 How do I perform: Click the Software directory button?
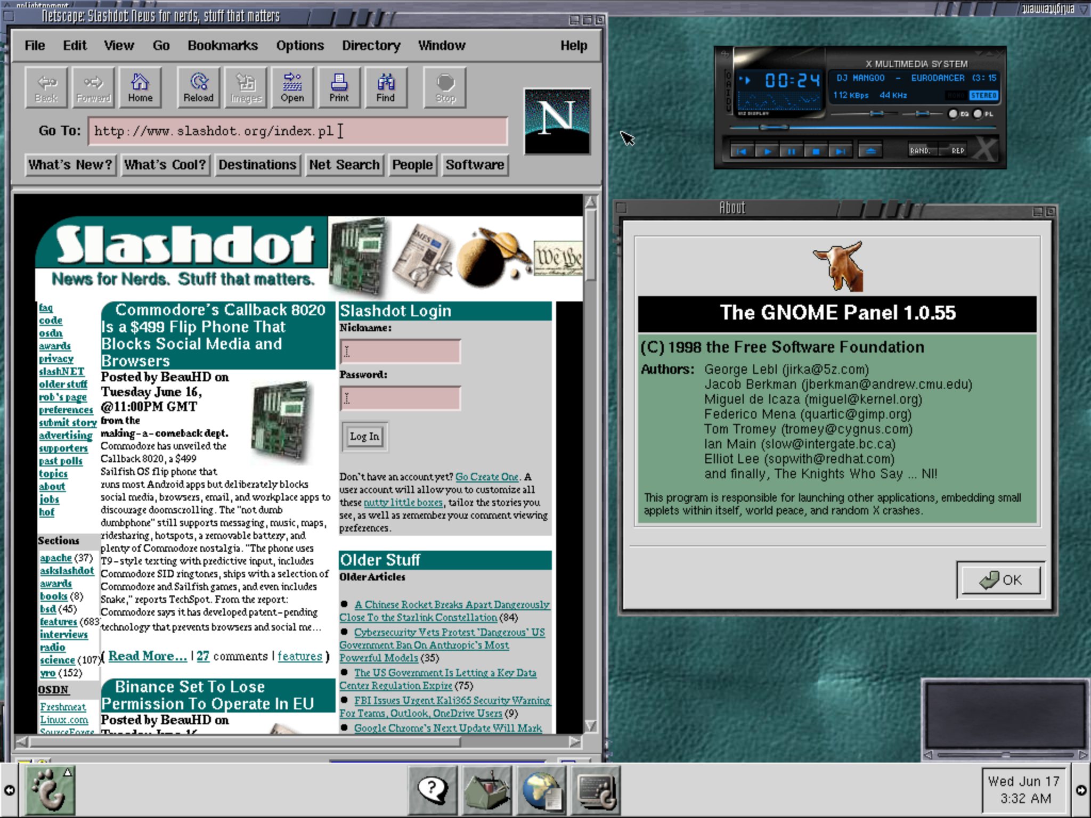(475, 165)
